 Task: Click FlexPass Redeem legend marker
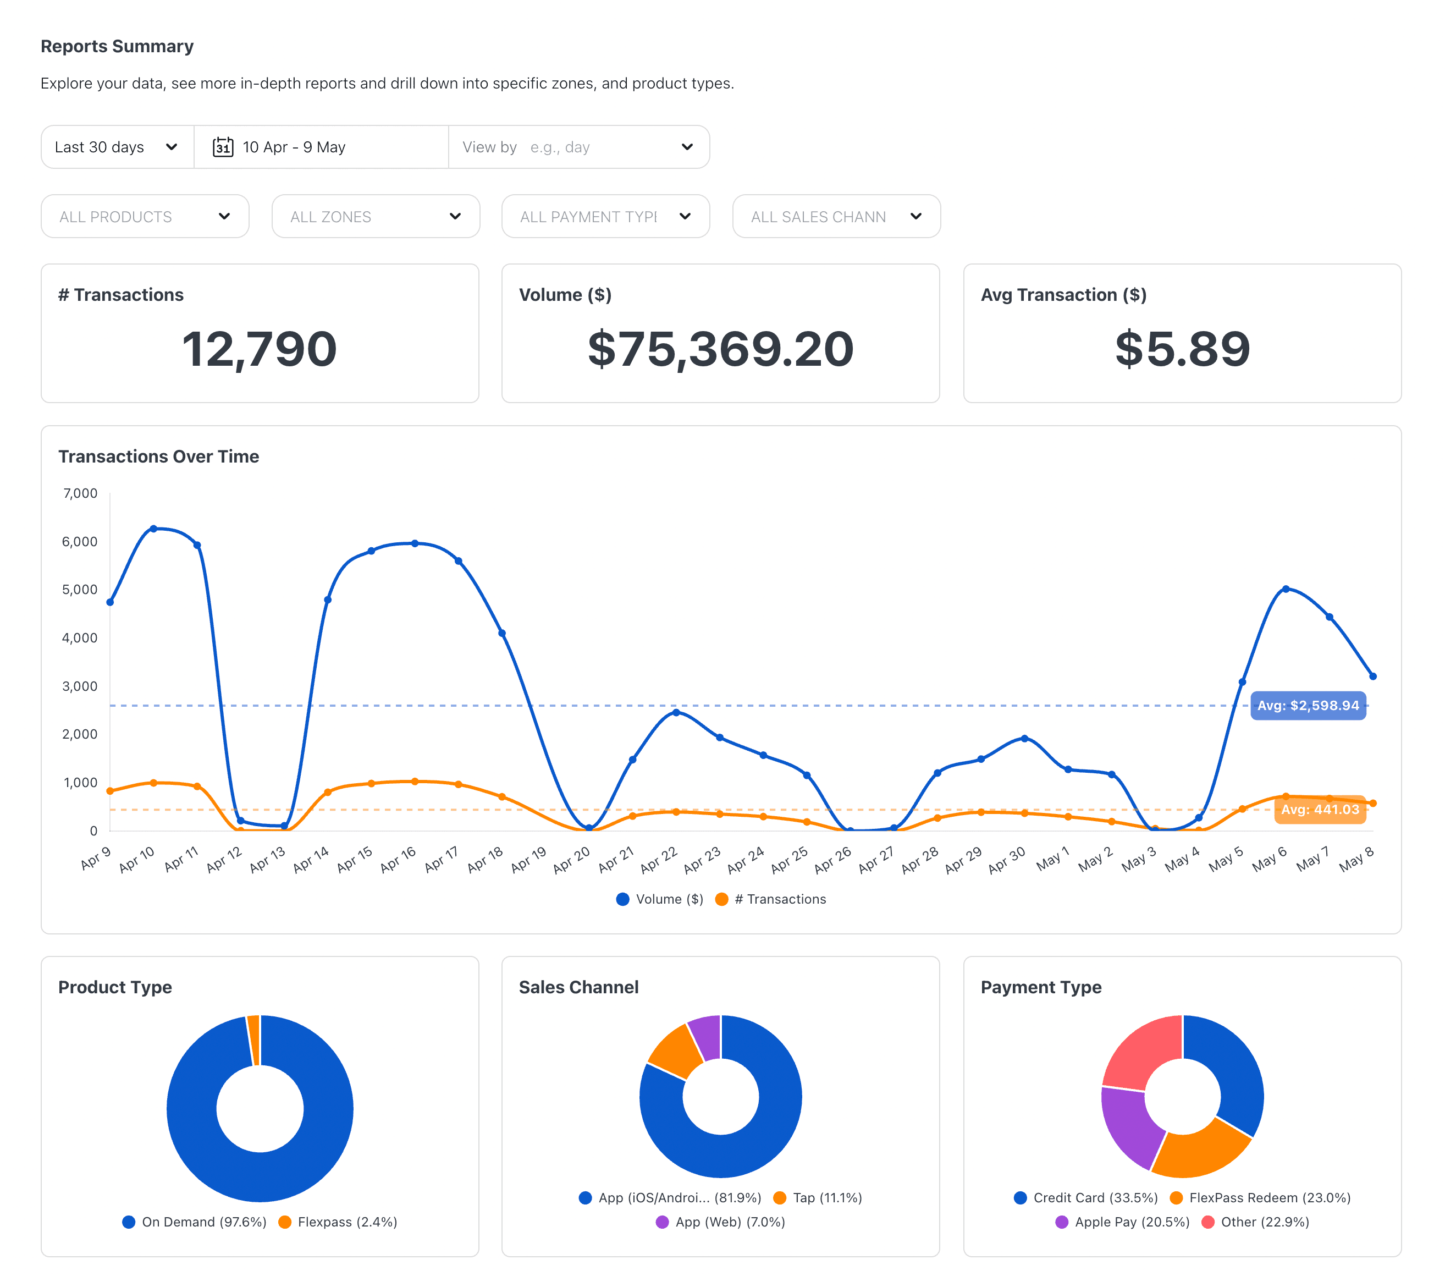tap(1176, 1197)
